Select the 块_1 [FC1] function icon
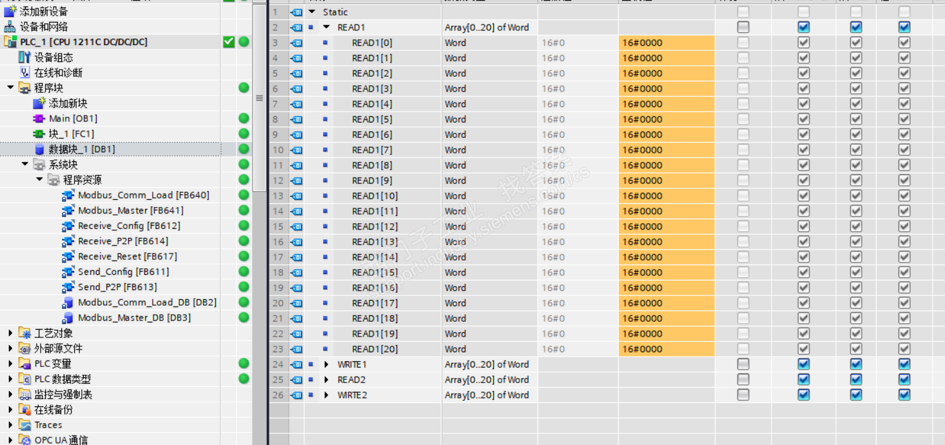945x445 pixels. coord(39,134)
